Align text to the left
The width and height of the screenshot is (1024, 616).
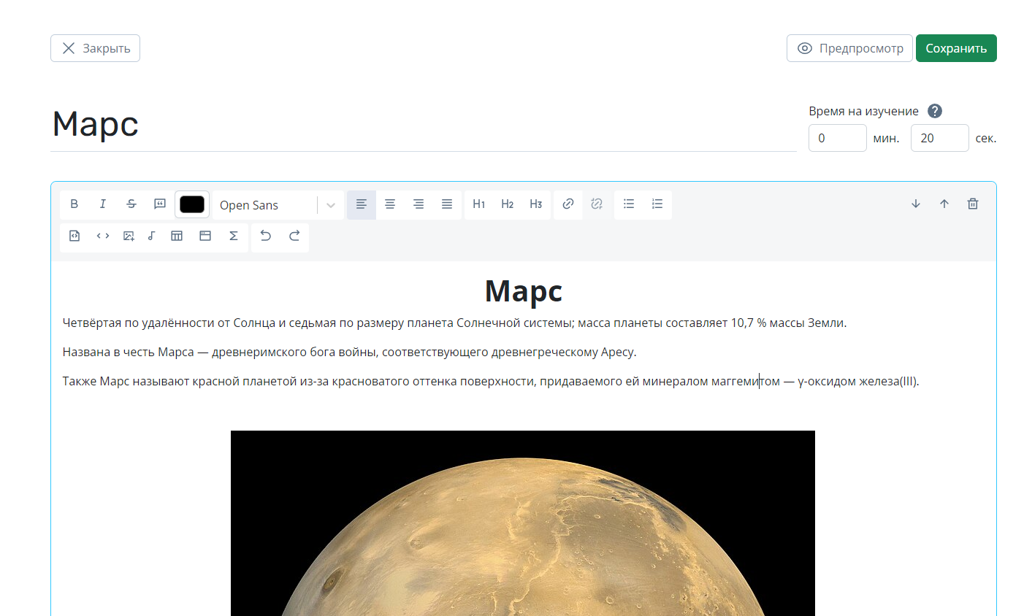click(x=362, y=204)
